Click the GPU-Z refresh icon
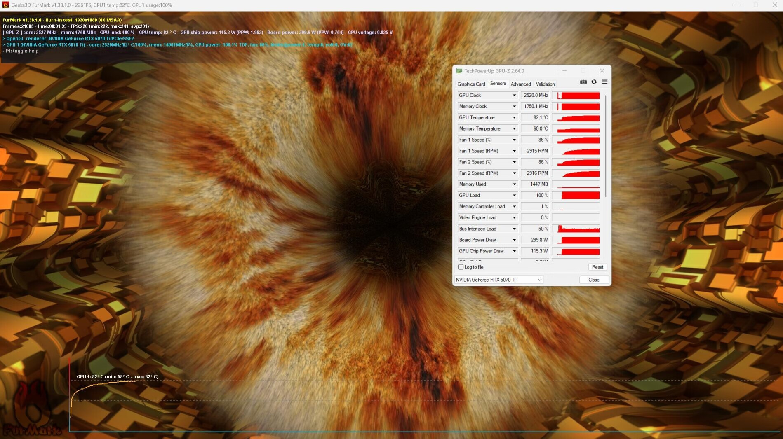This screenshot has width=783, height=439. [594, 82]
